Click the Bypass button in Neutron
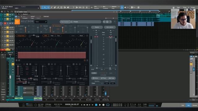Image resolution: width=198 pixels, height=111 pixels. click(x=97, y=27)
